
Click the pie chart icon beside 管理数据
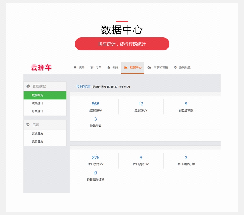(x=28, y=86)
